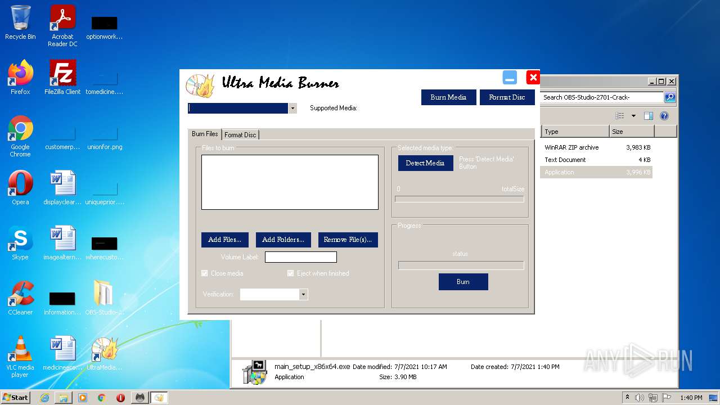Open Internet Explorer from taskbar
Image resolution: width=720 pixels, height=405 pixels.
point(44,398)
